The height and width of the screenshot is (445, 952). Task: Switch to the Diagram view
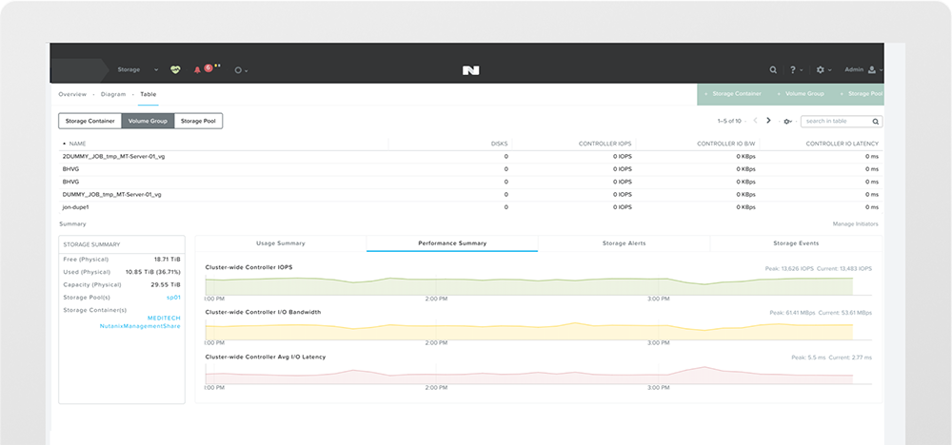(x=113, y=94)
